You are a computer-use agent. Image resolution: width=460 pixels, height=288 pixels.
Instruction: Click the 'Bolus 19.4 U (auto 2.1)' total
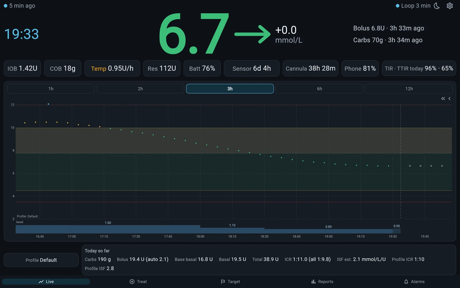[143, 259]
